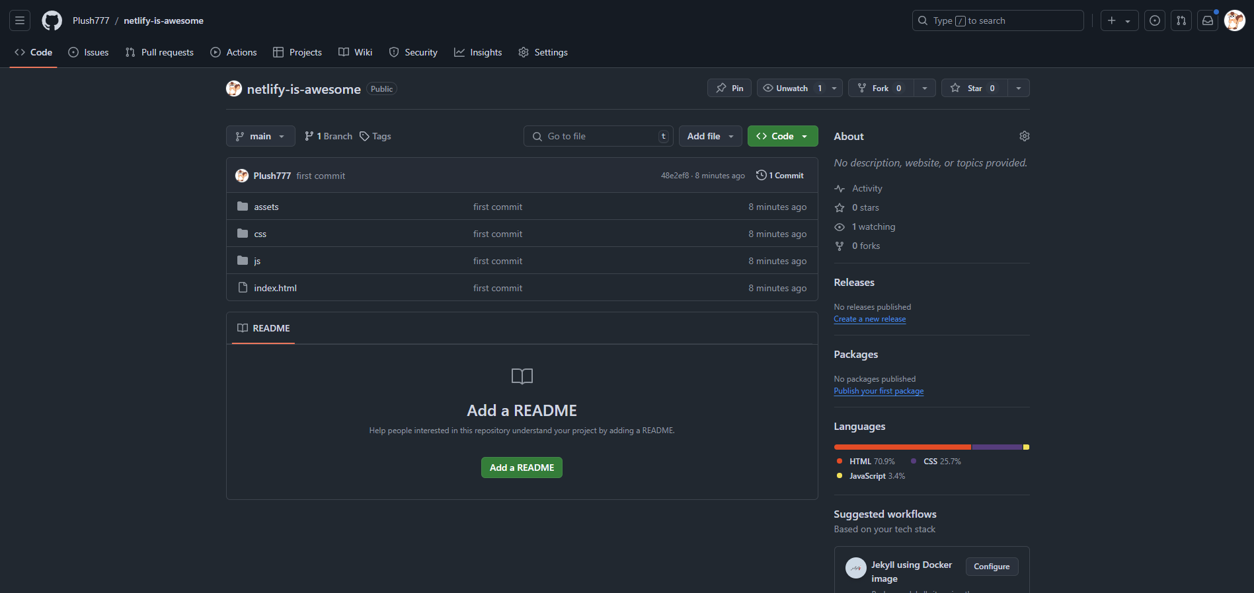Screen dimensions: 1254x593
Task: View the Tags link
Action: click(375, 136)
